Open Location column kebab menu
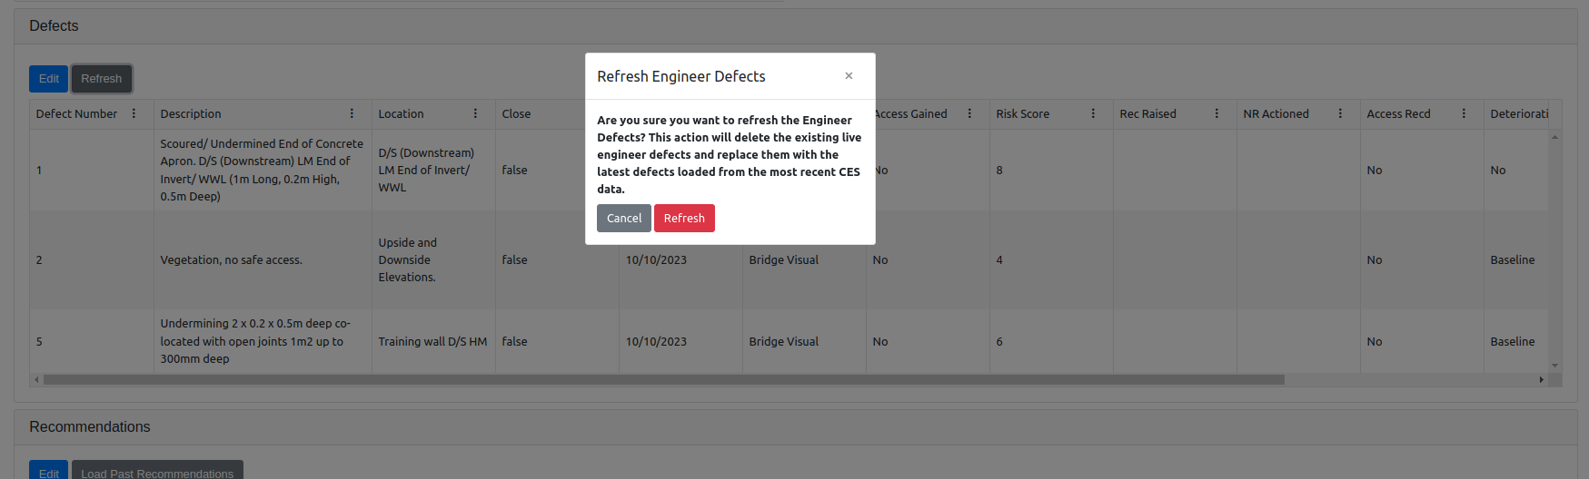 pyautogui.click(x=475, y=113)
